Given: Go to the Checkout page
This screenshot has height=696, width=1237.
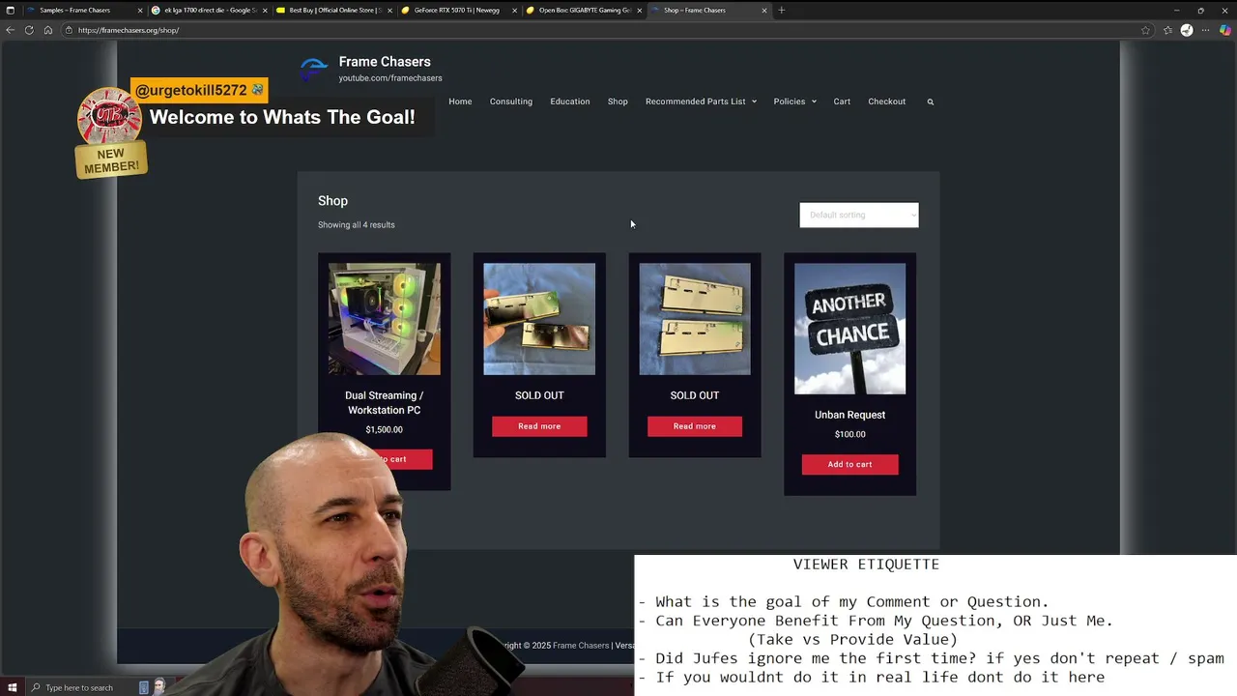Looking at the screenshot, I should pos(886,101).
